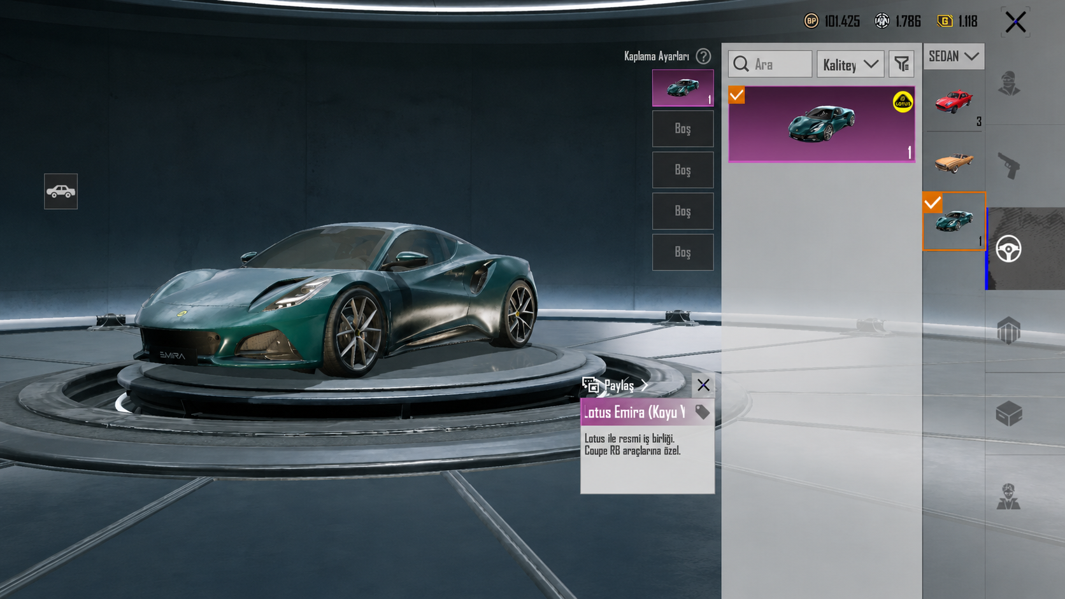Click the 1.786 token balance
The height and width of the screenshot is (599, 1065).
coord(908,22)
